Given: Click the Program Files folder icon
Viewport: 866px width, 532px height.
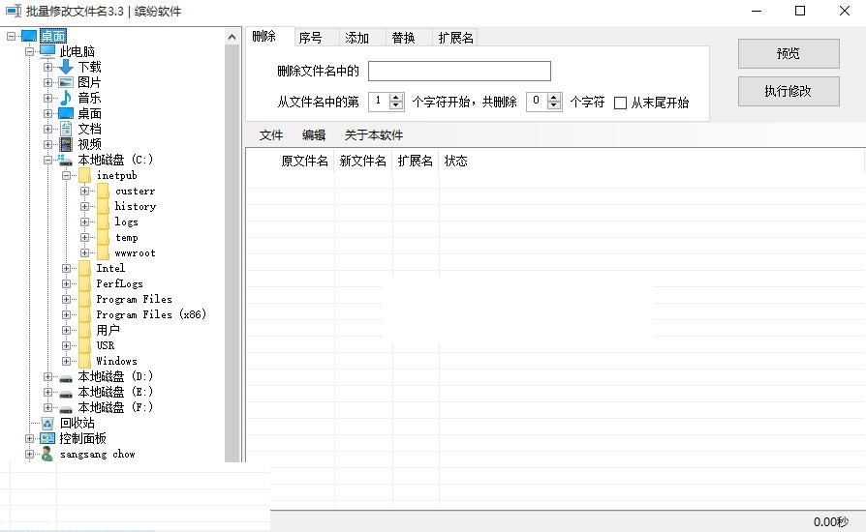Looking at the screenshot, I should (x=84, y=299).
